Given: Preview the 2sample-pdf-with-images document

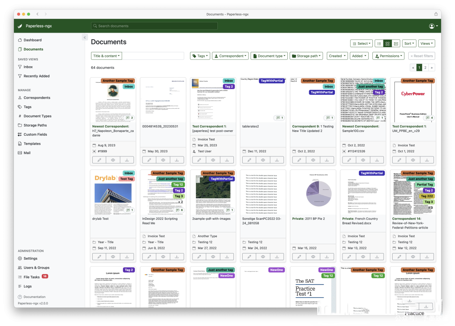Looking at the screenshot, I should pyautogui.click(x=213, y=257).
